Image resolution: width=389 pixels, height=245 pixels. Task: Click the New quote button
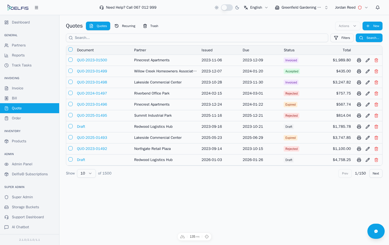(372, 26)
